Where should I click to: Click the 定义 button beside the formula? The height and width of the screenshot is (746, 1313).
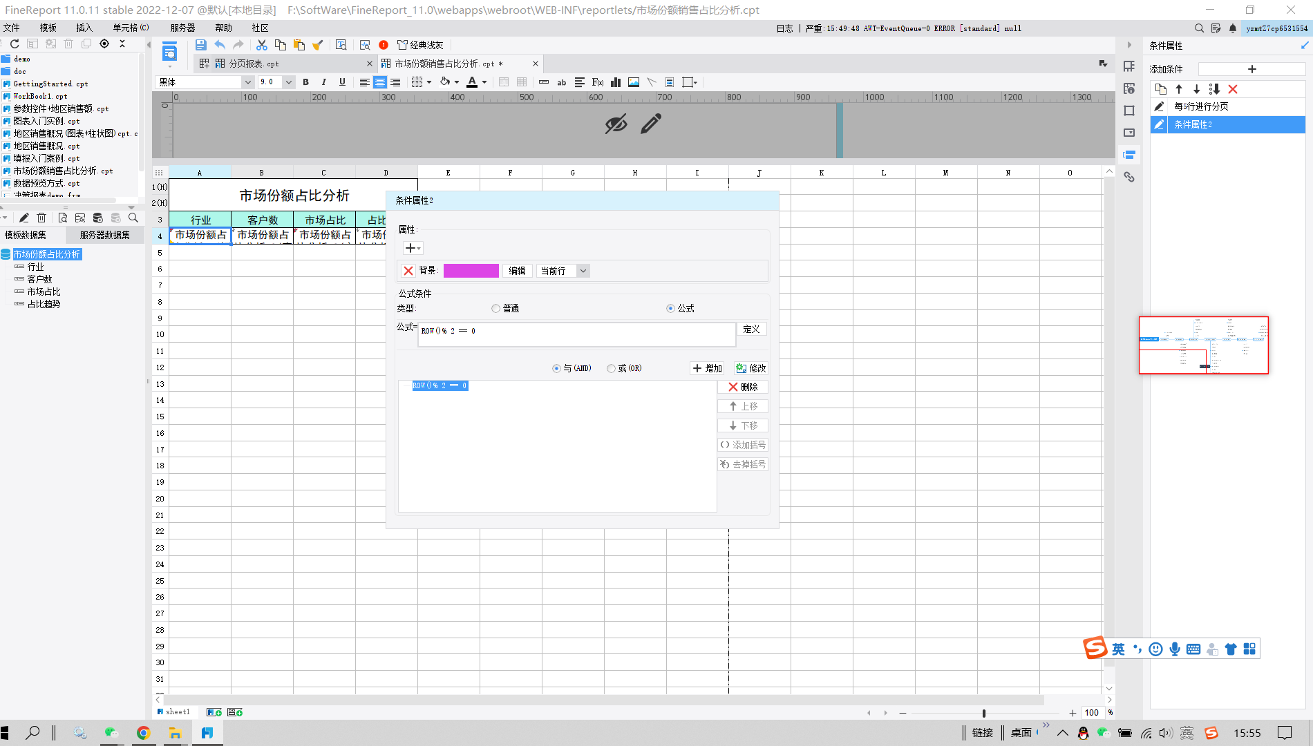[750, 329]
